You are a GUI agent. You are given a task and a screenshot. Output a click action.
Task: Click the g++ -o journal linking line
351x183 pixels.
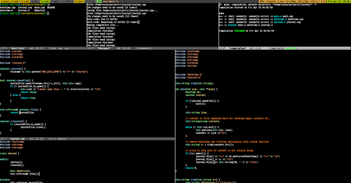click(x=246, y=25)
